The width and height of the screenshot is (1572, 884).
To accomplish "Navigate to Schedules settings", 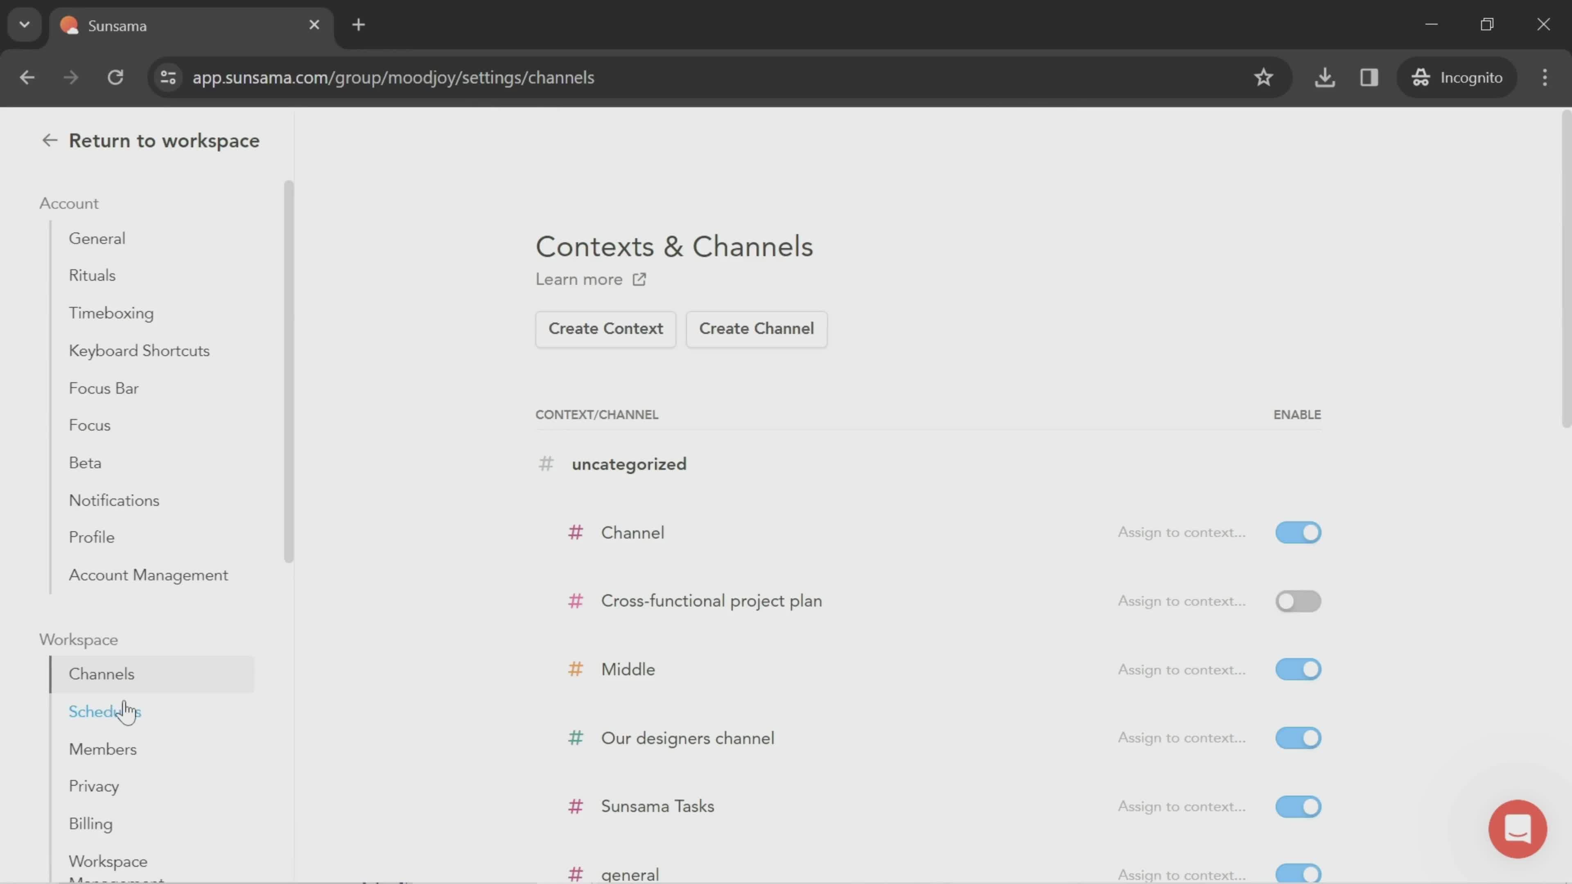I will (105, 711).
